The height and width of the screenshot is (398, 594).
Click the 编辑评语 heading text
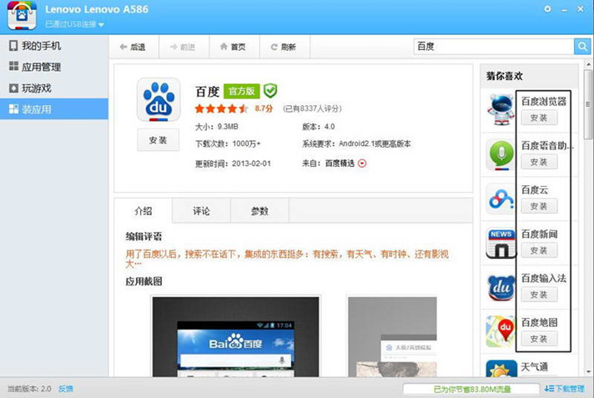[x=143, y=236]
